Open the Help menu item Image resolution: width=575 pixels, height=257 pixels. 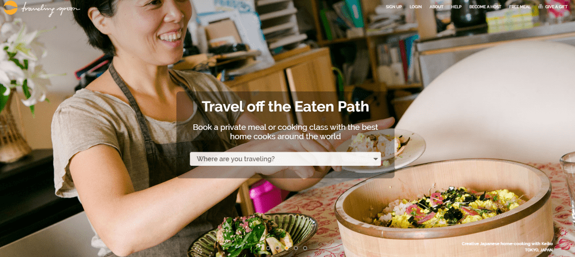(457, 7)
